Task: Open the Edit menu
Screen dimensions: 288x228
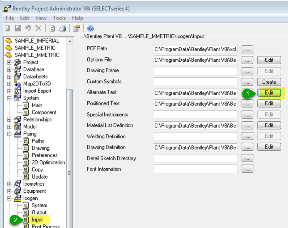Action: point(25,18)
